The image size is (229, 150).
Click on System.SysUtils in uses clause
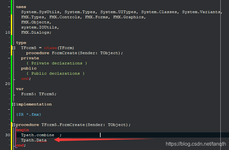(x=40, y=12)
